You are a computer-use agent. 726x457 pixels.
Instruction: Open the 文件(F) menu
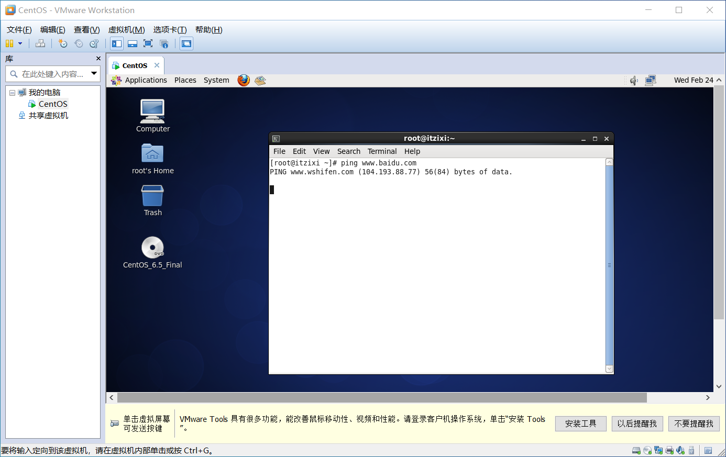pyautogui.click(x=19, y=30)
